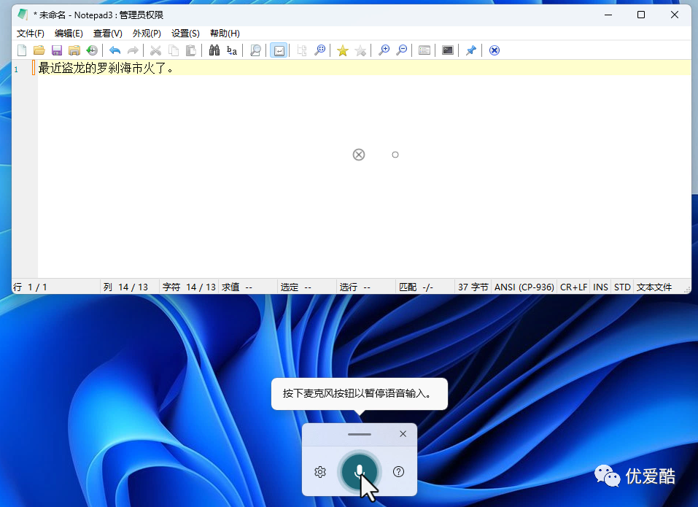
Task: Open voice typing settings gear
Action: click(x=320, y=472)
